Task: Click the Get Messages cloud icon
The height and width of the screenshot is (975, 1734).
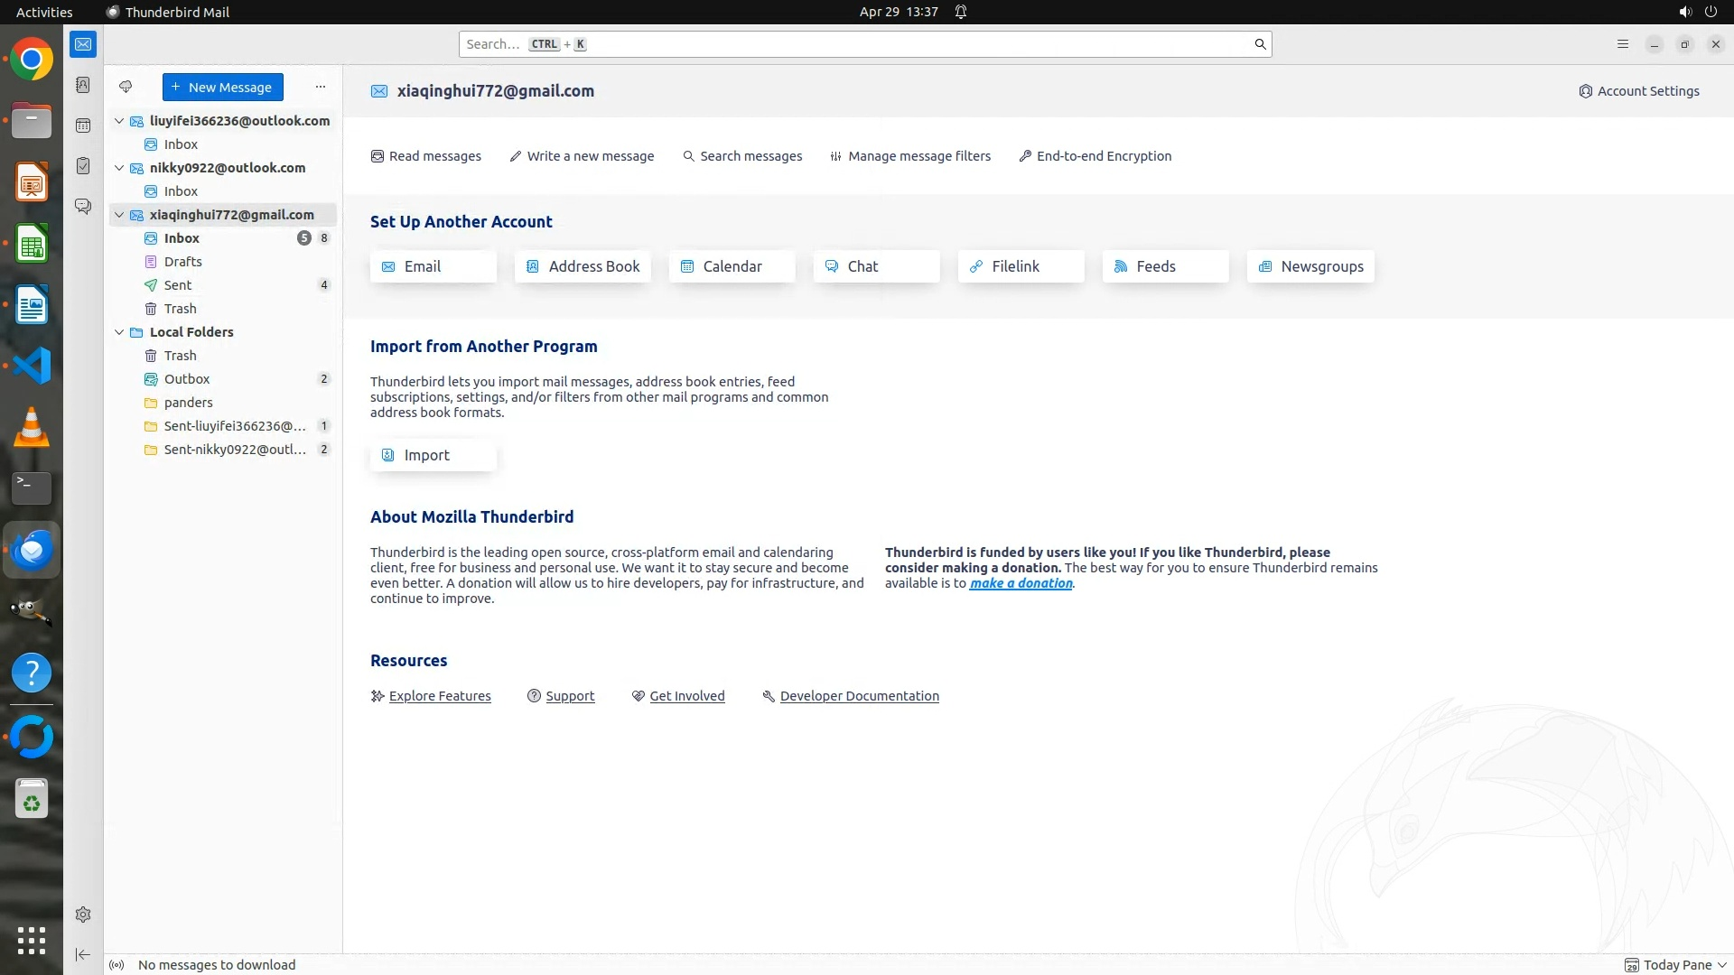Action: coord(126,88)
